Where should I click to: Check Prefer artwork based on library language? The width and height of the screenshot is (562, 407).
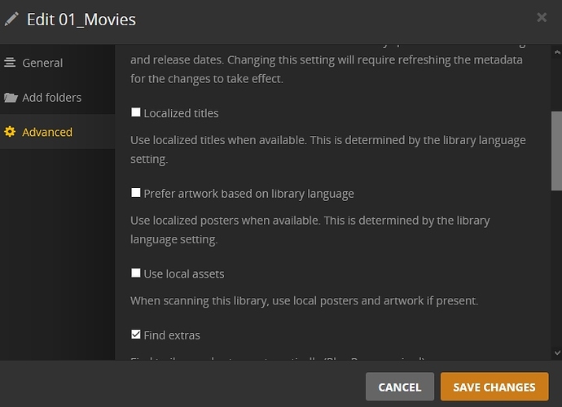pos(136,193)
